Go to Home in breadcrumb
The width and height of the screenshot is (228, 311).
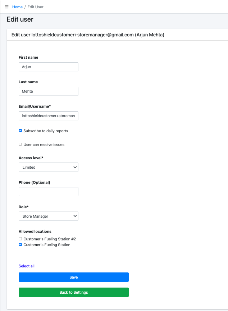pos(17,7)
